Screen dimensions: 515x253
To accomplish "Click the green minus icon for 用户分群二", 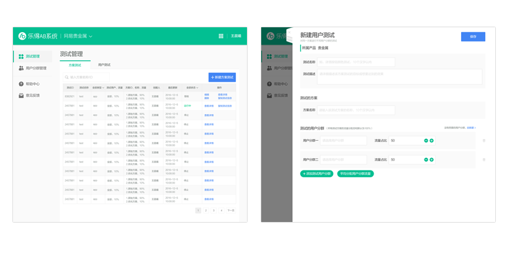I will point(426,159).
